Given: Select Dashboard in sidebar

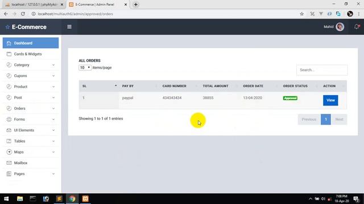Looking at the screenshot, I should pos(31,43).
